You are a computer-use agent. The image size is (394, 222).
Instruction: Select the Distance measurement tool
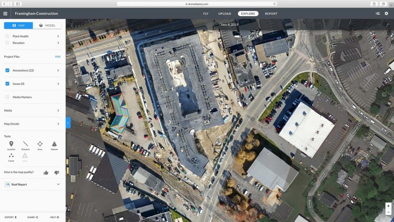pyautogui.click(x=25, y=144)
